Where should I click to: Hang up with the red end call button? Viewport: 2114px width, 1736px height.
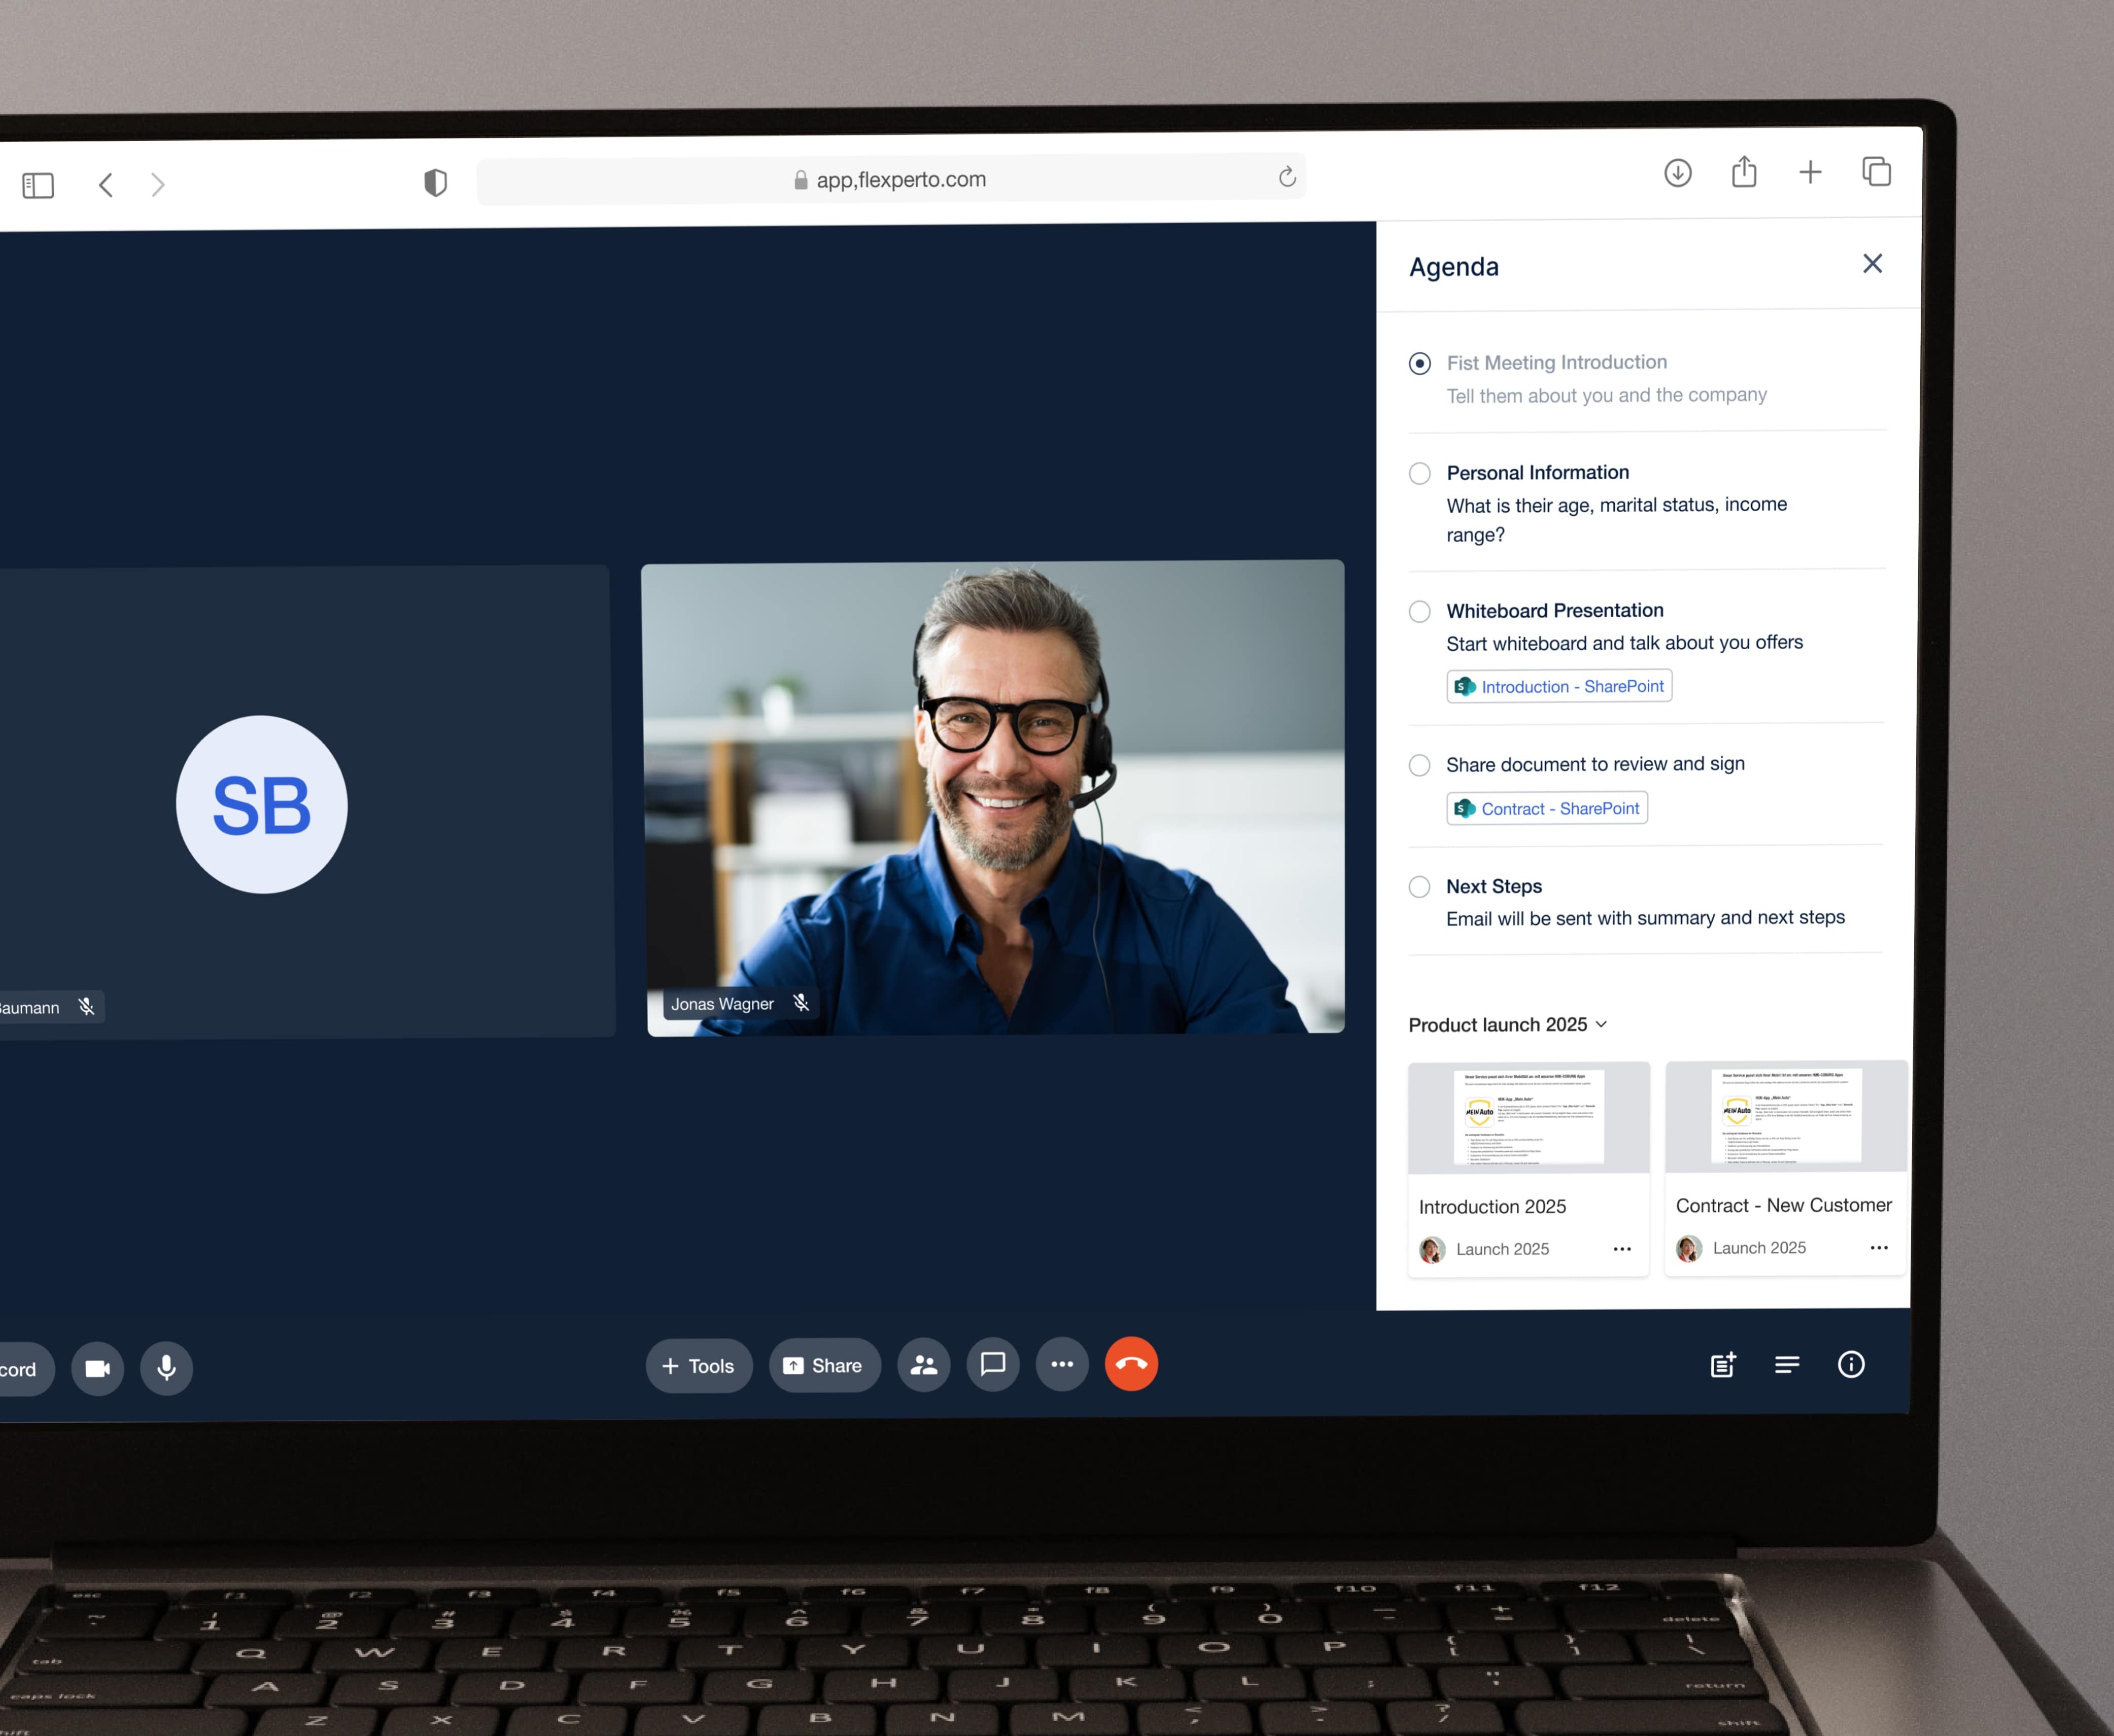pyautogui.click(x=1130, y=1364)
